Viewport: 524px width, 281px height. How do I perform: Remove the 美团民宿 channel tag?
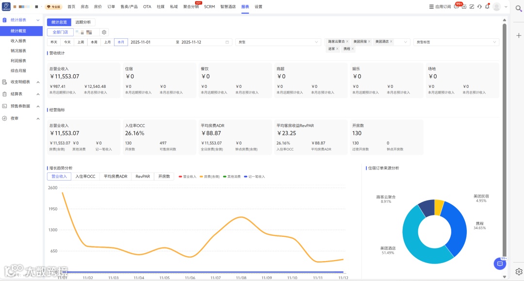click(369, 41)
